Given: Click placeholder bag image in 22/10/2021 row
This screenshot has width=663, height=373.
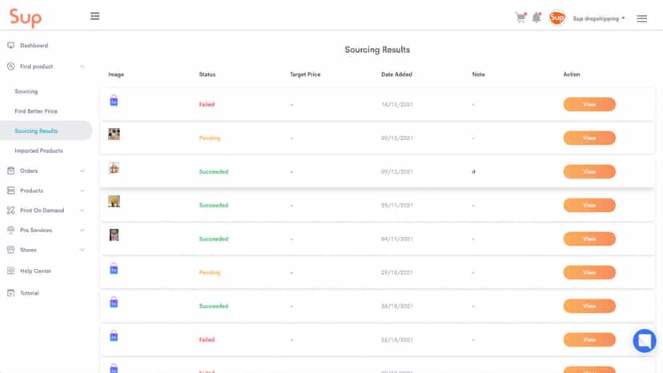Looking at the screenshot, I should tap(114, 336).
